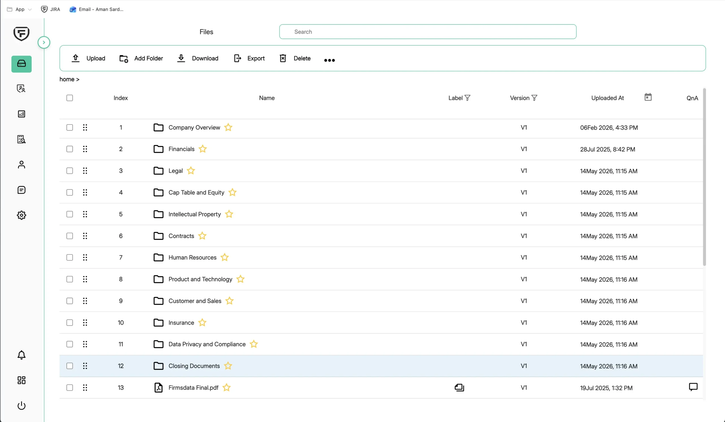Click the Download button
Image resolution: width=725 pixels, height=422 pixels.
tap(197, 58)
